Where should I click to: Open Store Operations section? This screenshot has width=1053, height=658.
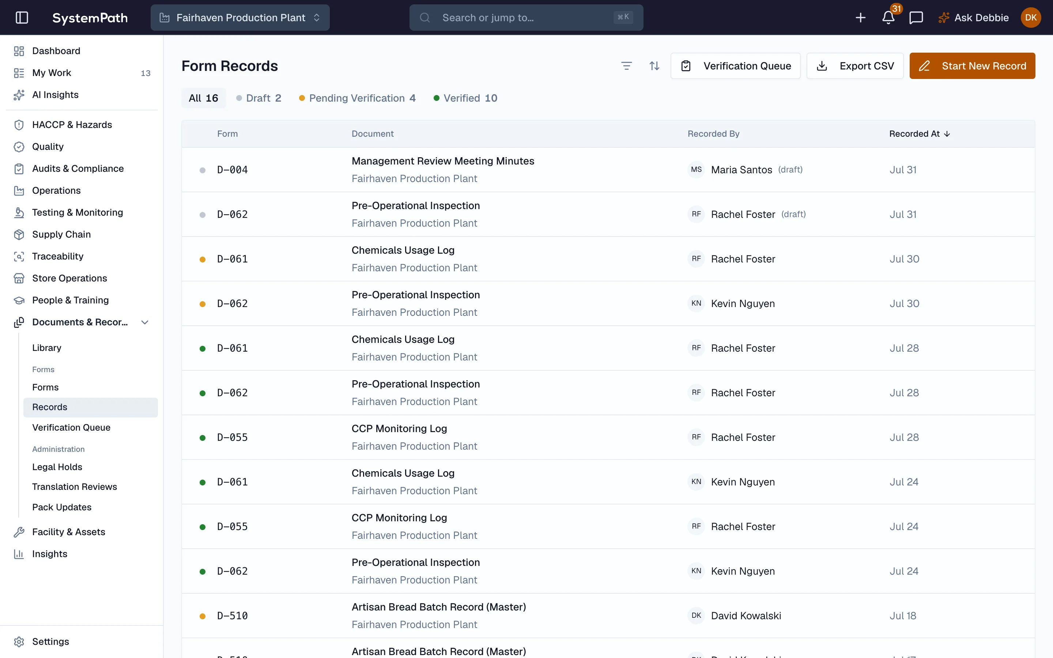[82, 278]
